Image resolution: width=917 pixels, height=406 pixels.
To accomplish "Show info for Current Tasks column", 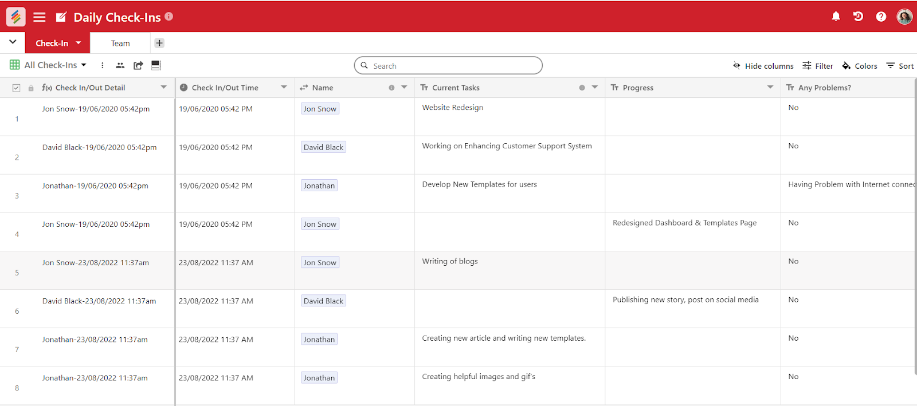I will (x=582, y=88).
